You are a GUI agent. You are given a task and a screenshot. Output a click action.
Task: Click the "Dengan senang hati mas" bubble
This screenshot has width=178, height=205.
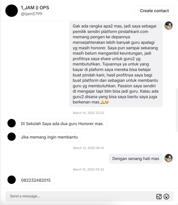point(136,159)
